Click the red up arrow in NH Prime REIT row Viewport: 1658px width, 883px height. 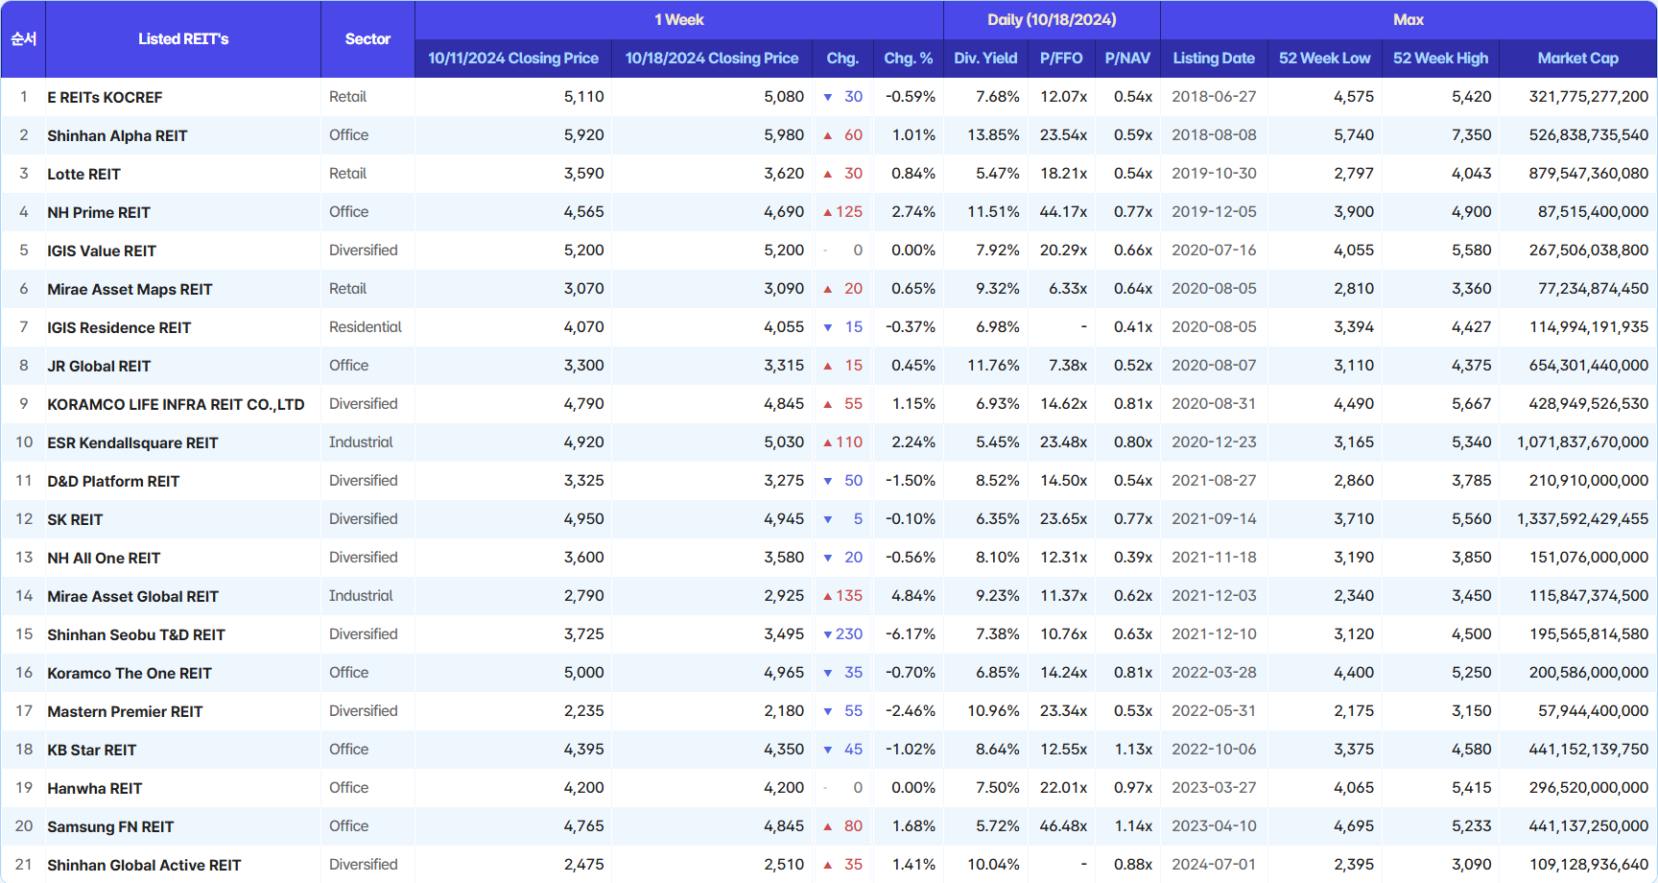click(x=827, y=212)
